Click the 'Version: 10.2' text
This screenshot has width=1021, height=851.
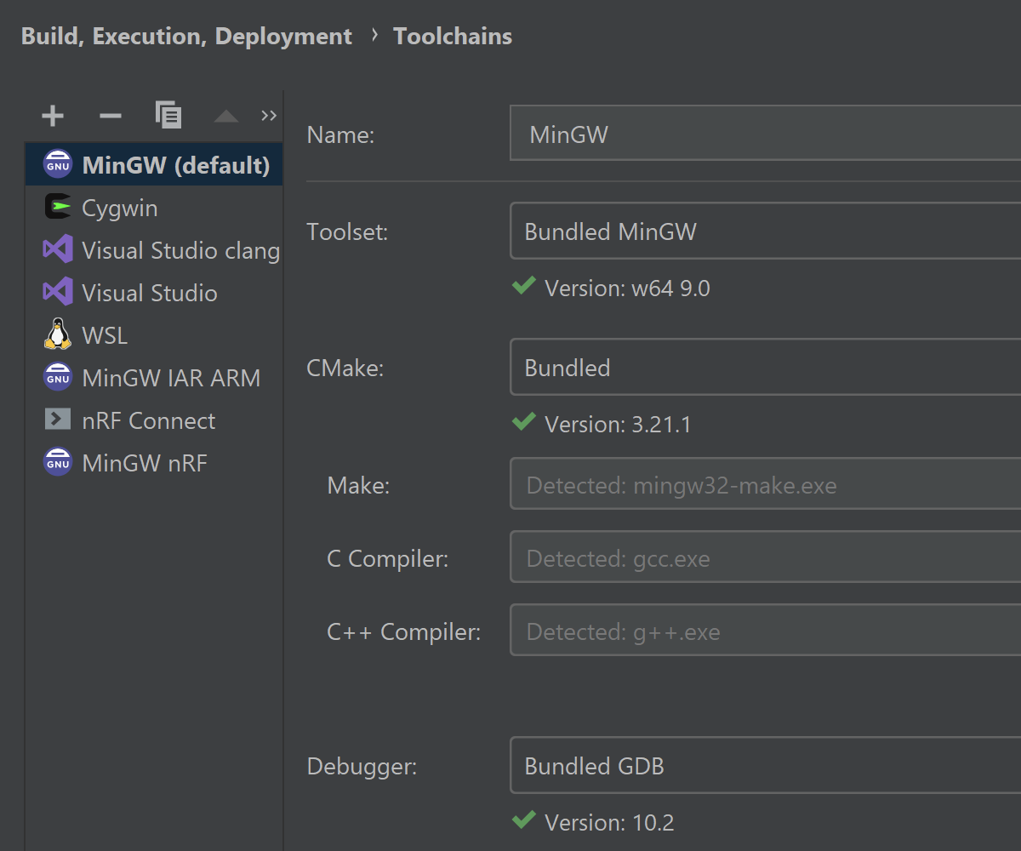(x=609, y=822)
